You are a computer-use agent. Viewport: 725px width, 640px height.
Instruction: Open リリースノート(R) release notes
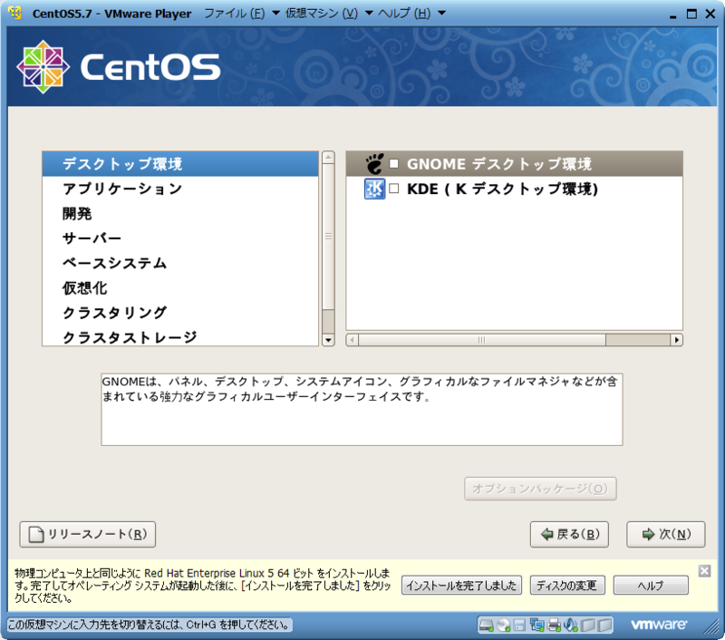[x=87, y=535]
